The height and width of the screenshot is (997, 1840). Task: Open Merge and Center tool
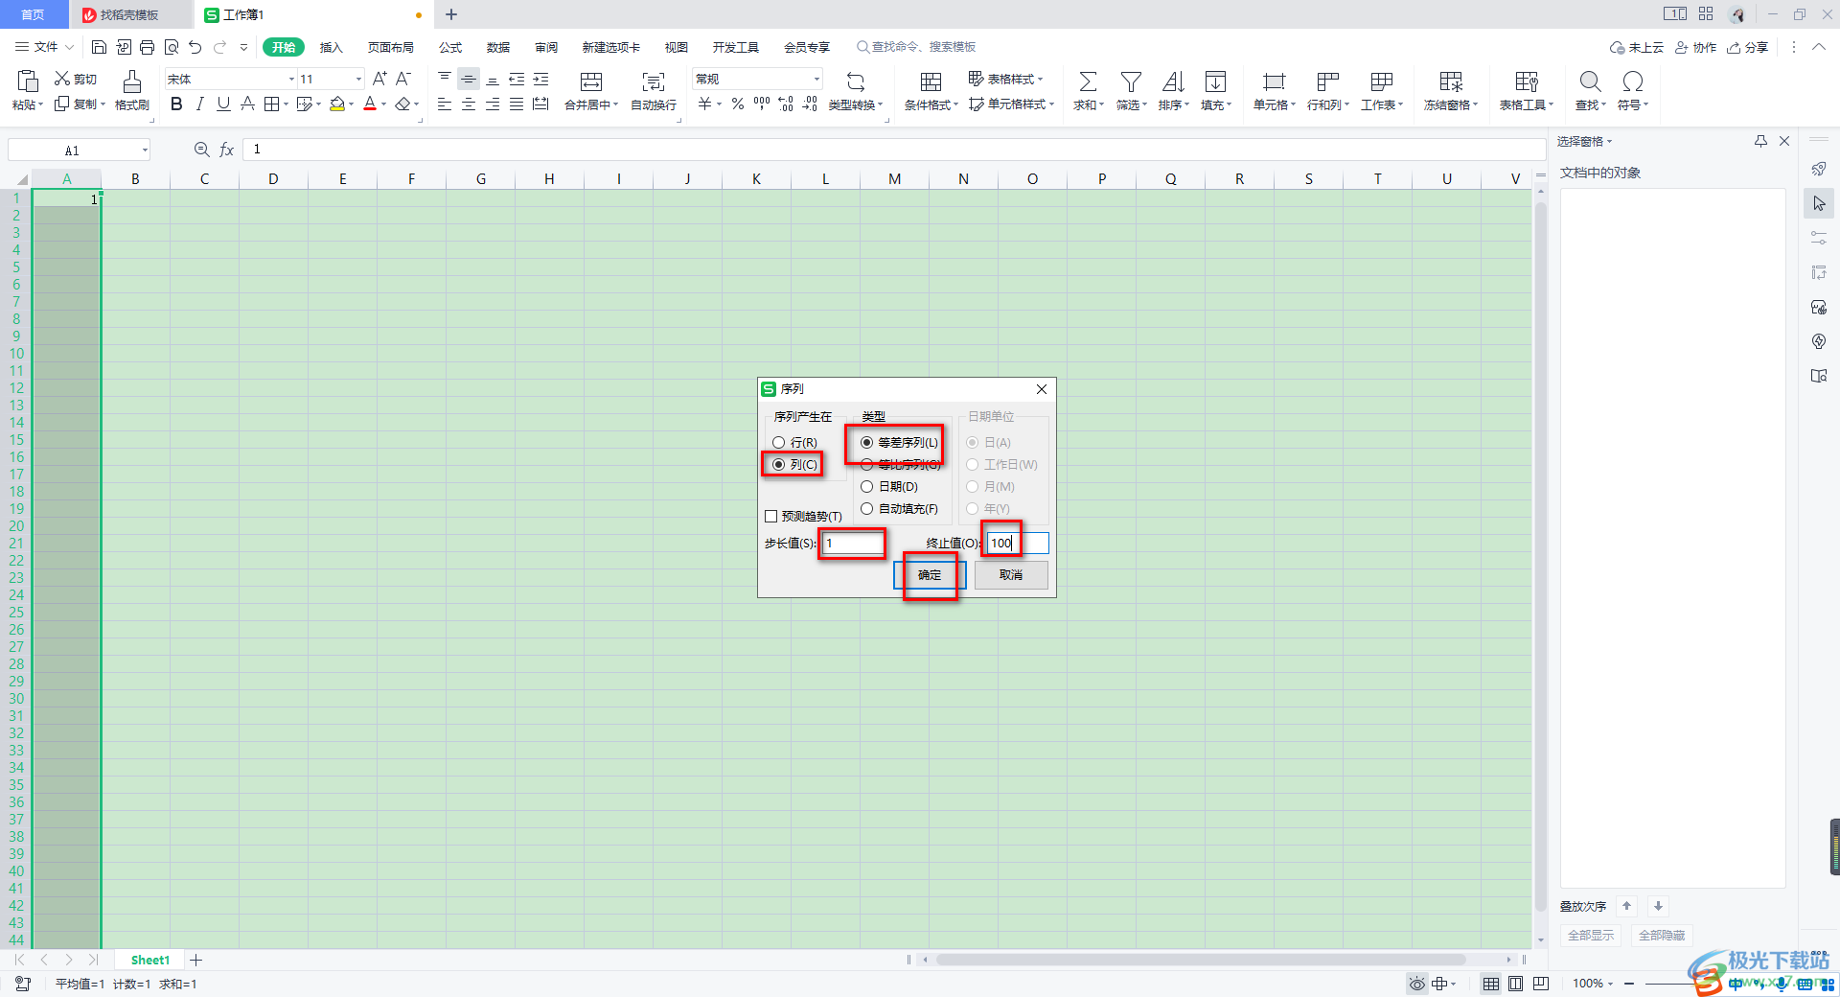click(591, 91)
